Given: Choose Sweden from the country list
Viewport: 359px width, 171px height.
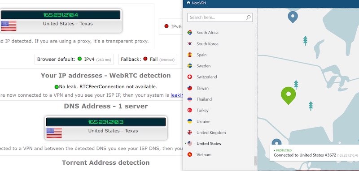Looking at the screenshot, I should coord(204,66).
